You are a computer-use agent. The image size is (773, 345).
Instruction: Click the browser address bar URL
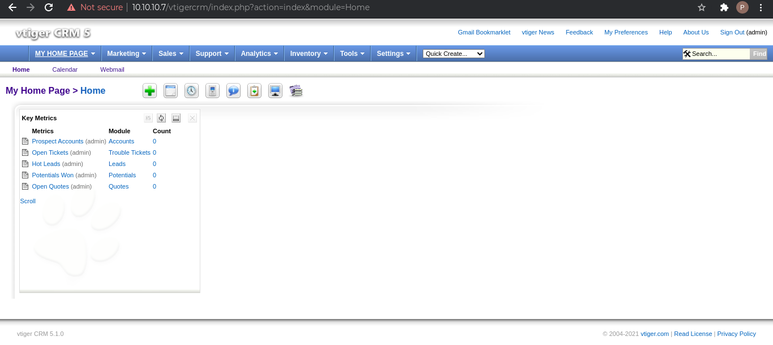pos(251,7)
